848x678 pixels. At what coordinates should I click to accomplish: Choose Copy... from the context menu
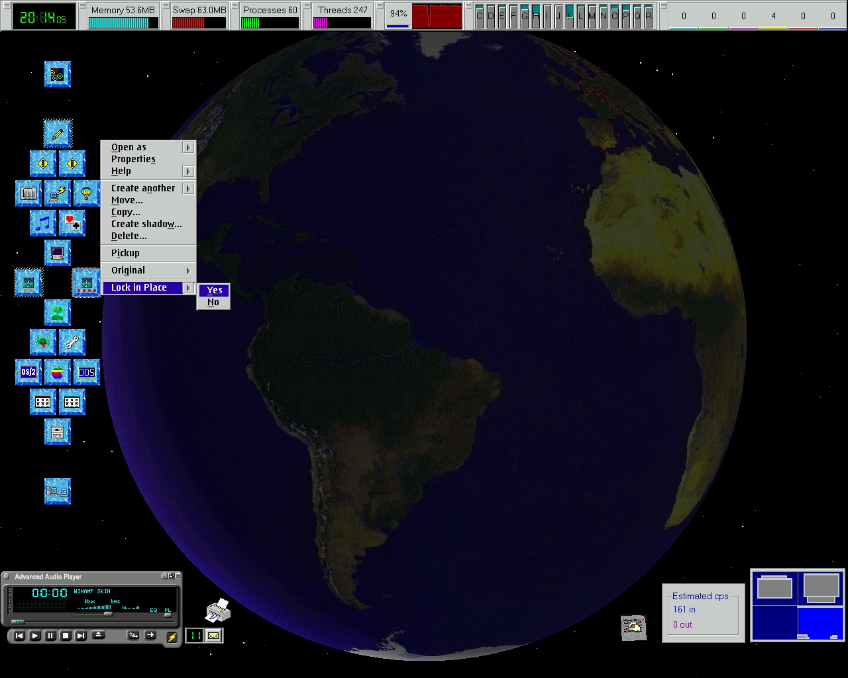coord(148,212)
